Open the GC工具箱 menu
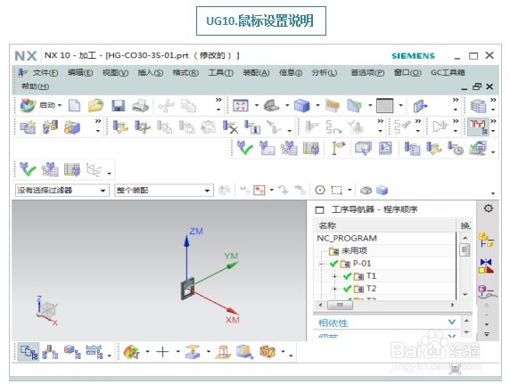The height and width of the screenshot is (384, 510). tap(448, 72)
